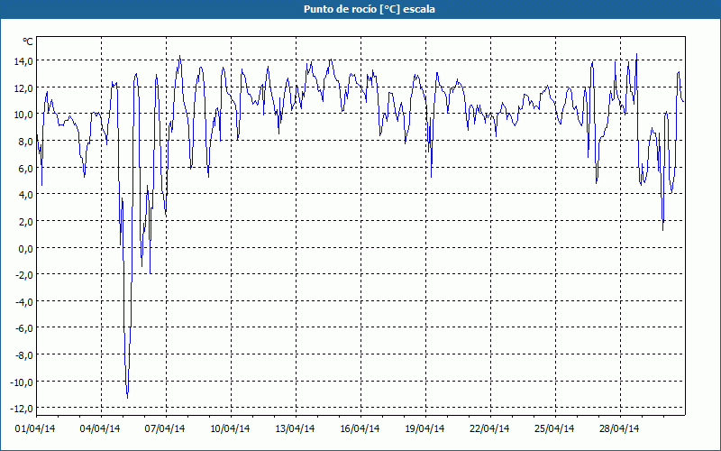Click the 8,0 y-axis label
Screen dimensions: 721x451
(x=26, y=142)
